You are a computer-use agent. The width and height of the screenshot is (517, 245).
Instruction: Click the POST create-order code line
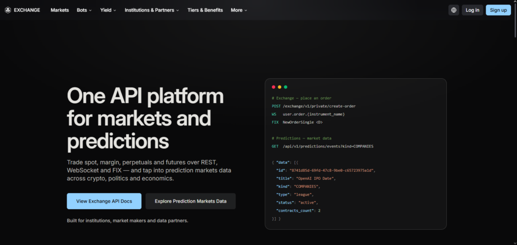click(314, 106)
